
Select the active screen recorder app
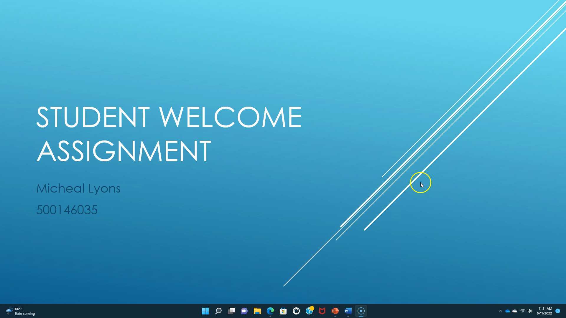coord(361,311)
